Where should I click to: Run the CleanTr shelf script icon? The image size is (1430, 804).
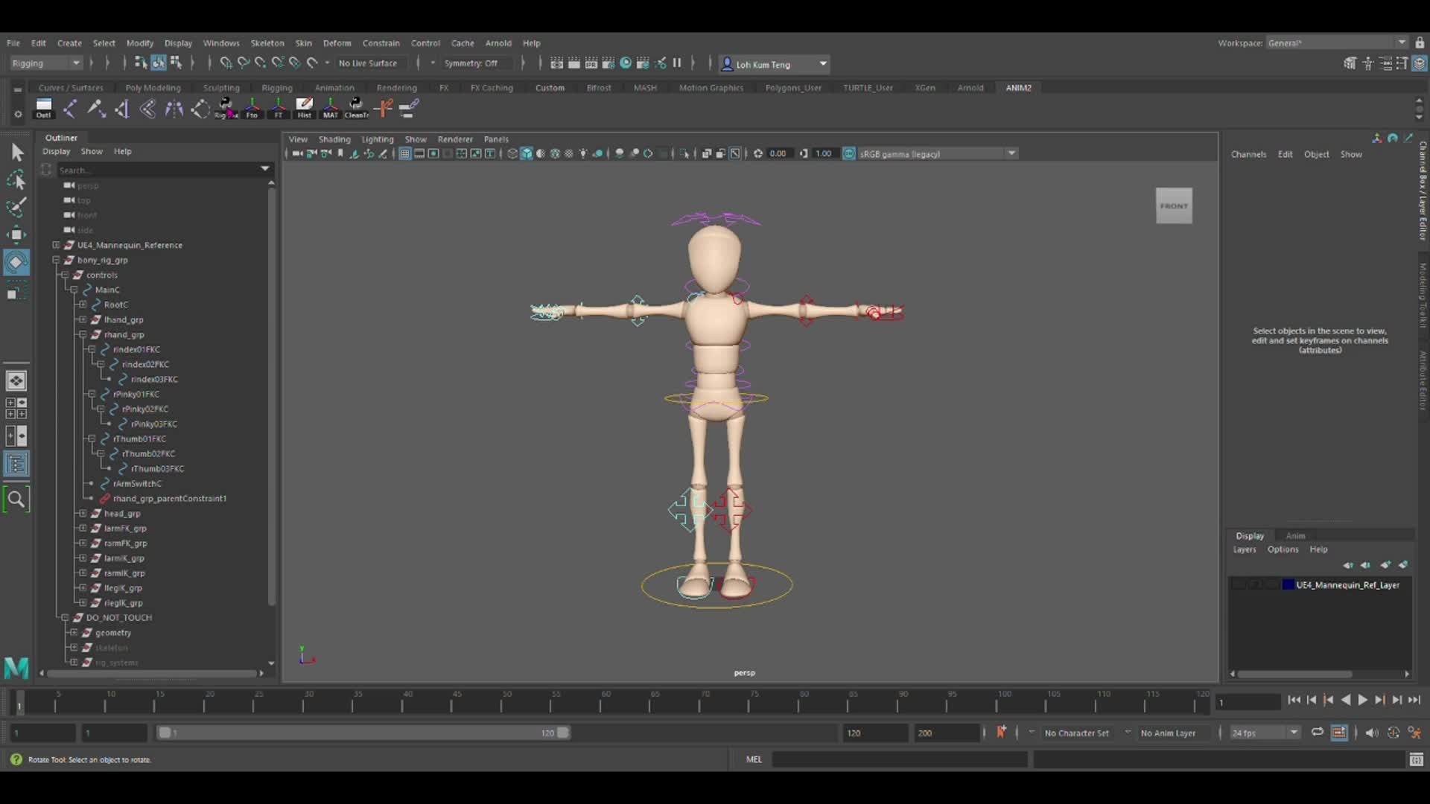coord(356,108)
